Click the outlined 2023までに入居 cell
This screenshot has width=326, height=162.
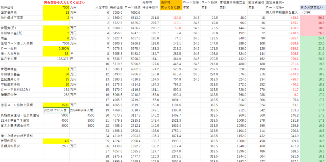point(56,110)
